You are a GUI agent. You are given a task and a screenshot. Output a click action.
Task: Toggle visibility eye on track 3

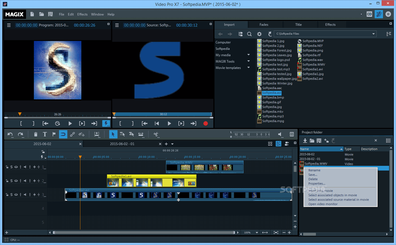16,195
